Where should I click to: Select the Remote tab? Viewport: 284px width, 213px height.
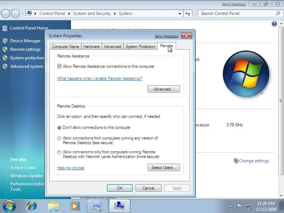(166, 46)
